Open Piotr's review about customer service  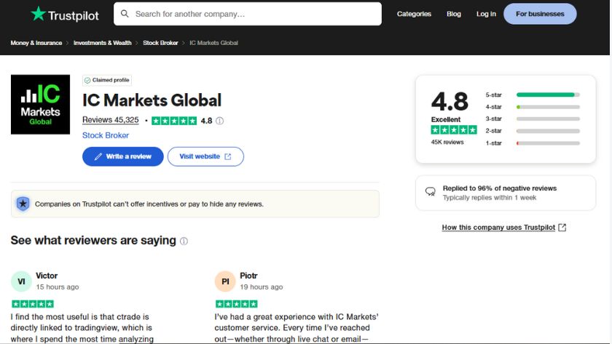coord(297,328)
